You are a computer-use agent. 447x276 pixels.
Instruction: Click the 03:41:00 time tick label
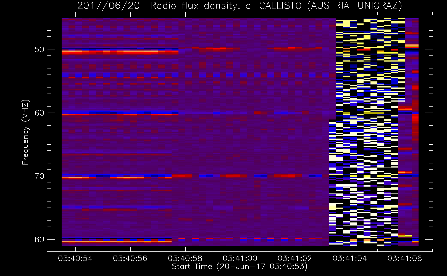pyautogui.click(x=240, y=259)
